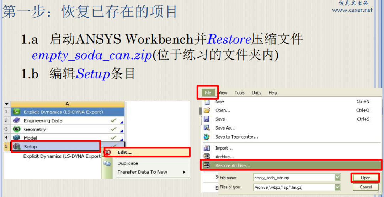Choose Save to Teamcenter... entry

tap(236, 137)
